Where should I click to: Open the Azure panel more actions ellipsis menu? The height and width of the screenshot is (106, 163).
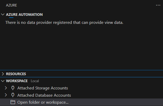click(x=158, y=5)
